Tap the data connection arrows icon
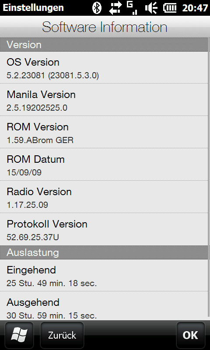The image size is (210, 350). tap(116, 8)
